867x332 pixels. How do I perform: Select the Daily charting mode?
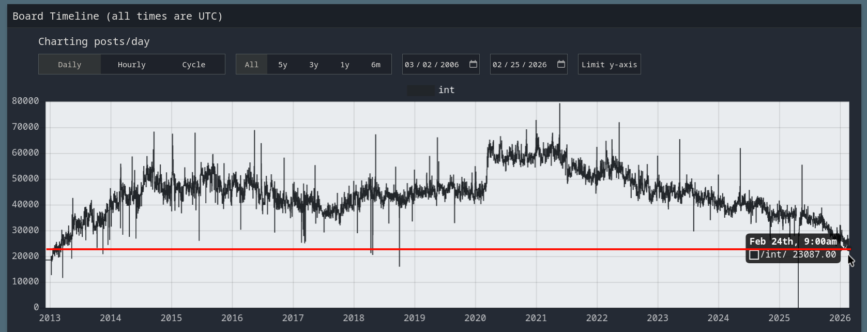coord(70,65)
